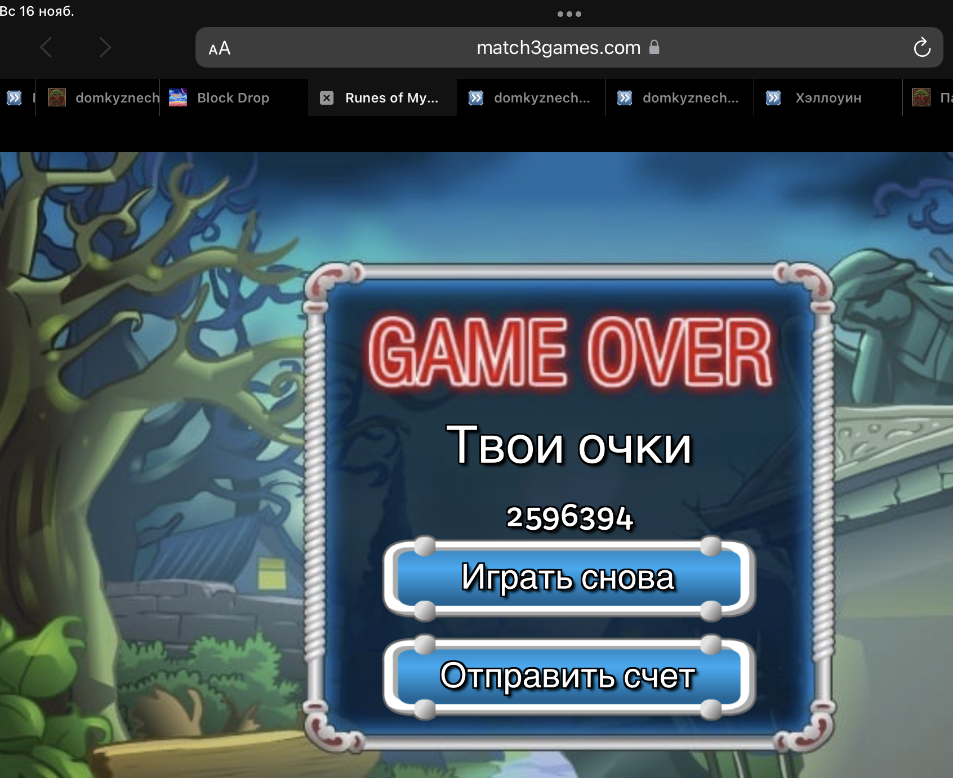
Task: Open the domkyznech tab just before Хэллоуин
Action: click(679, 98)
